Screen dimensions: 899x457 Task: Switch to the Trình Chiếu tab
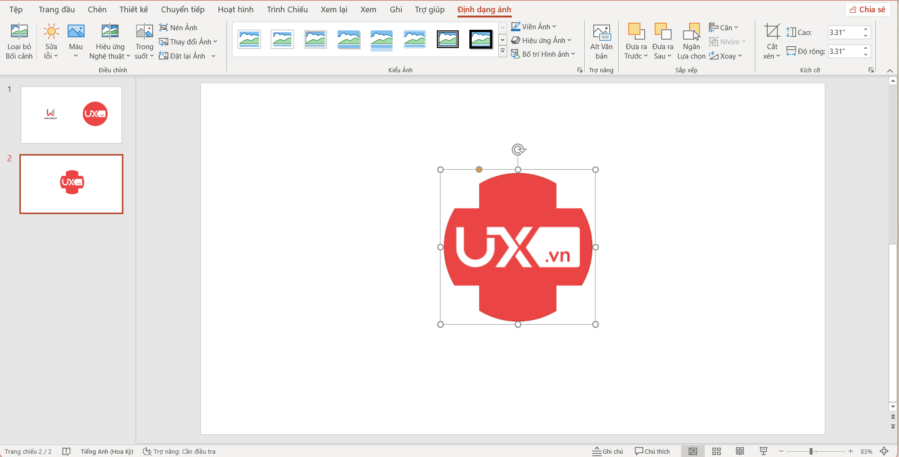pos(287,9)
